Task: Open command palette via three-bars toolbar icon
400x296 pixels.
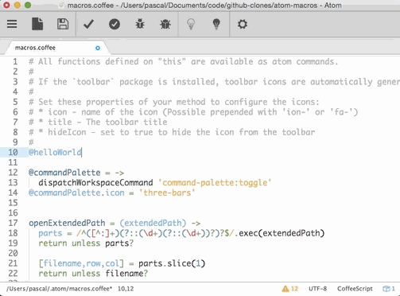Action: click(12, 24)
